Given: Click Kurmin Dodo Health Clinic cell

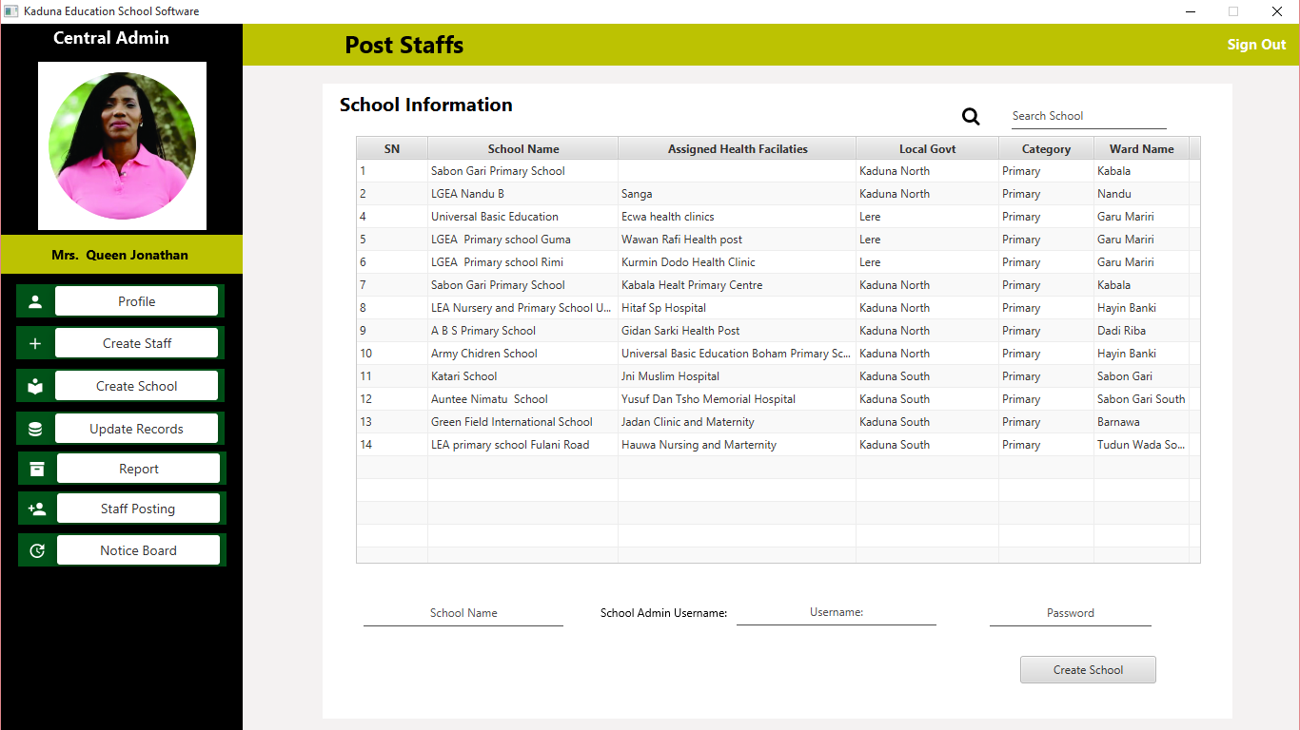Looking at the screenshot, I should tap(738, 262).
